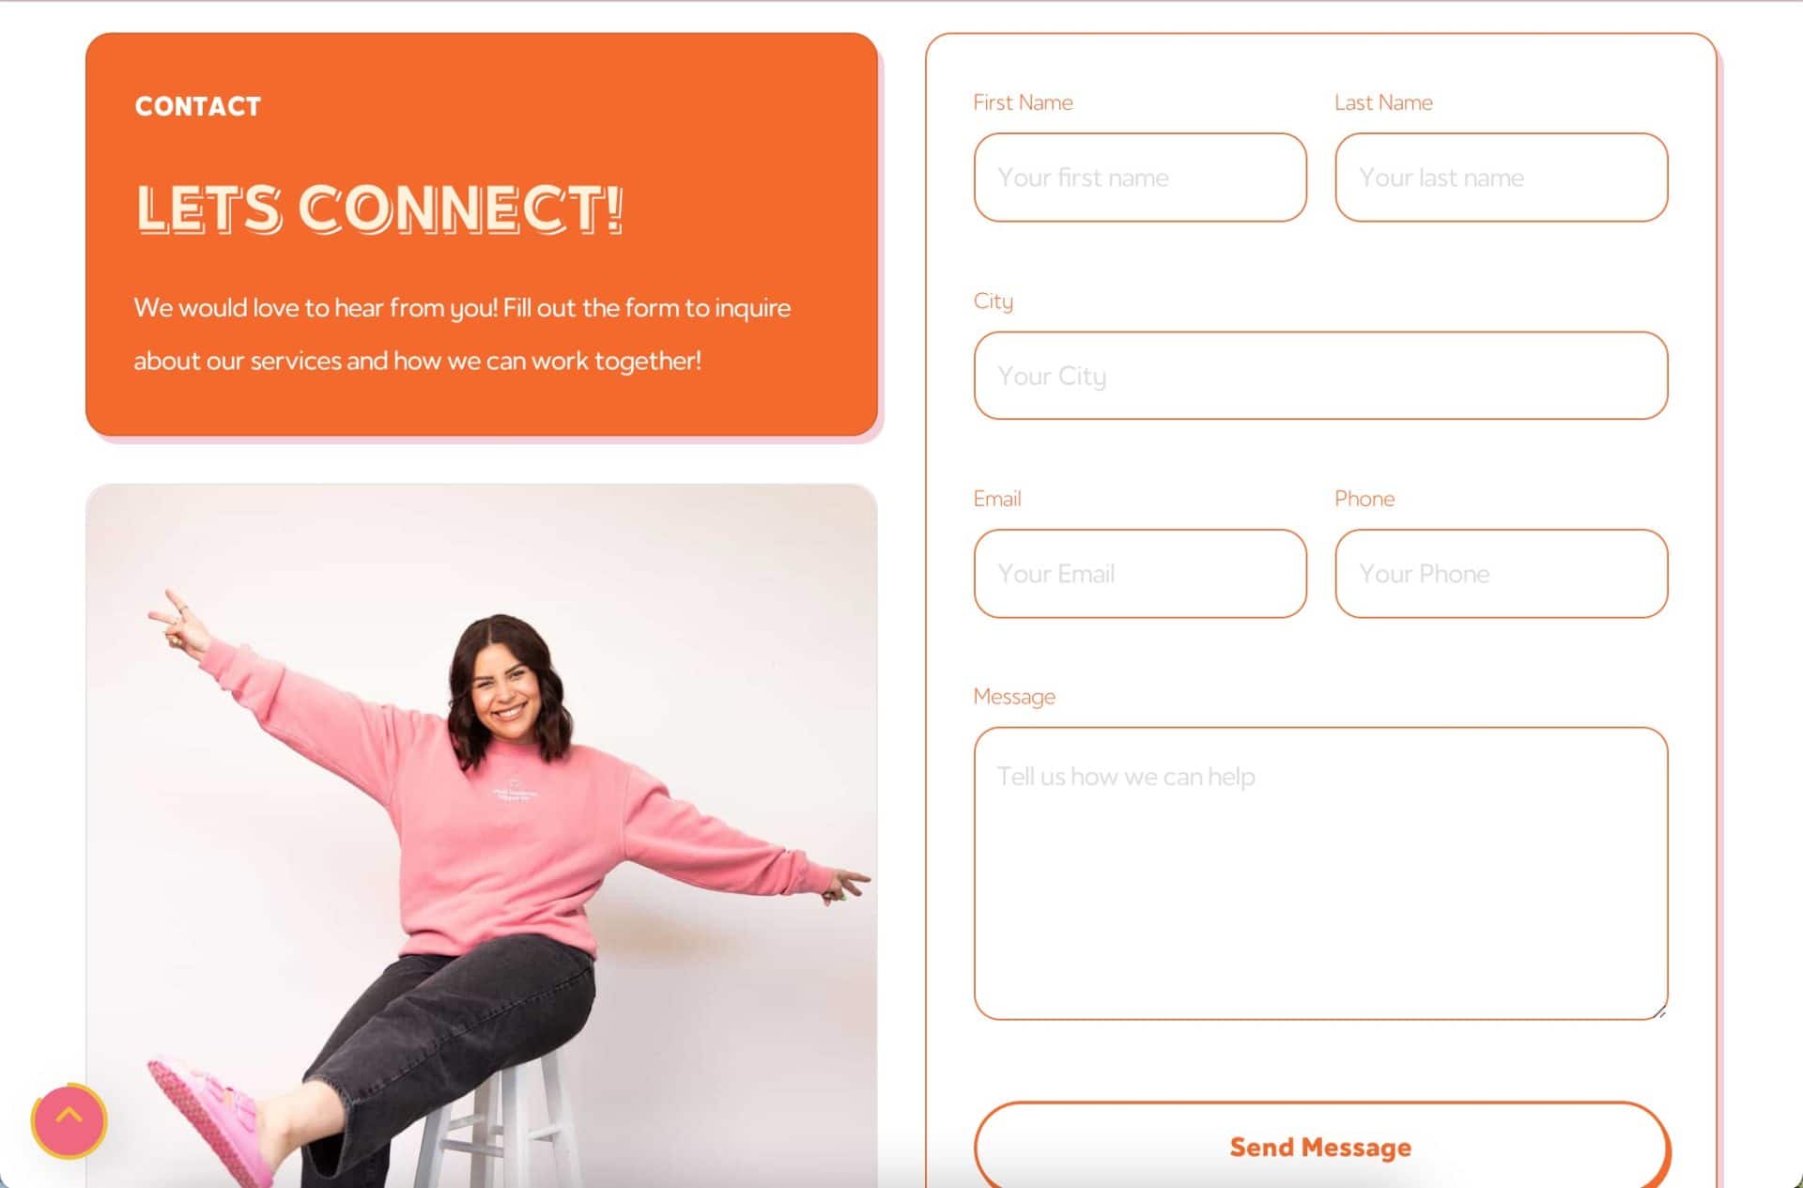Screen dimensions: 1803x1188
Task: Click the intro paragraph about our services
Action: 462,334
